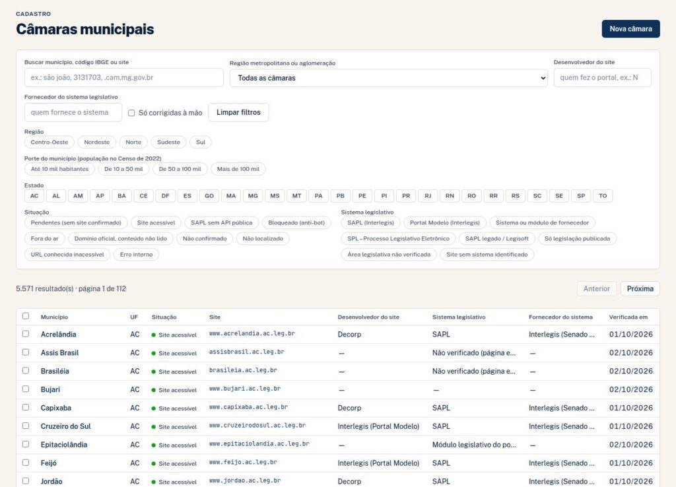
Task: Select the Site acessível situation filter
Action: pos(156,223)
